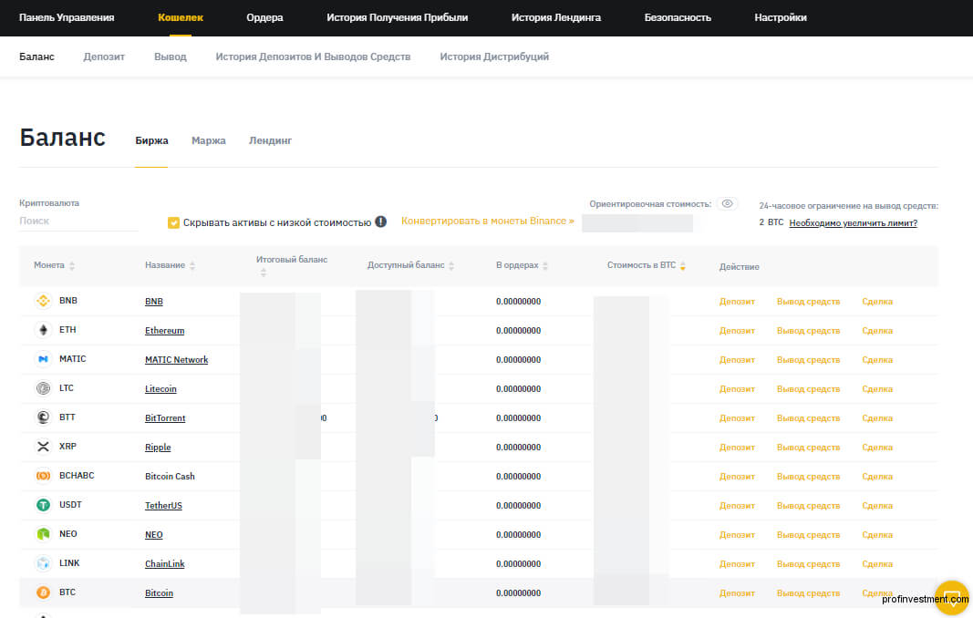
Task: Click Депозит for BNB row
Action: [x=737, y=302]
